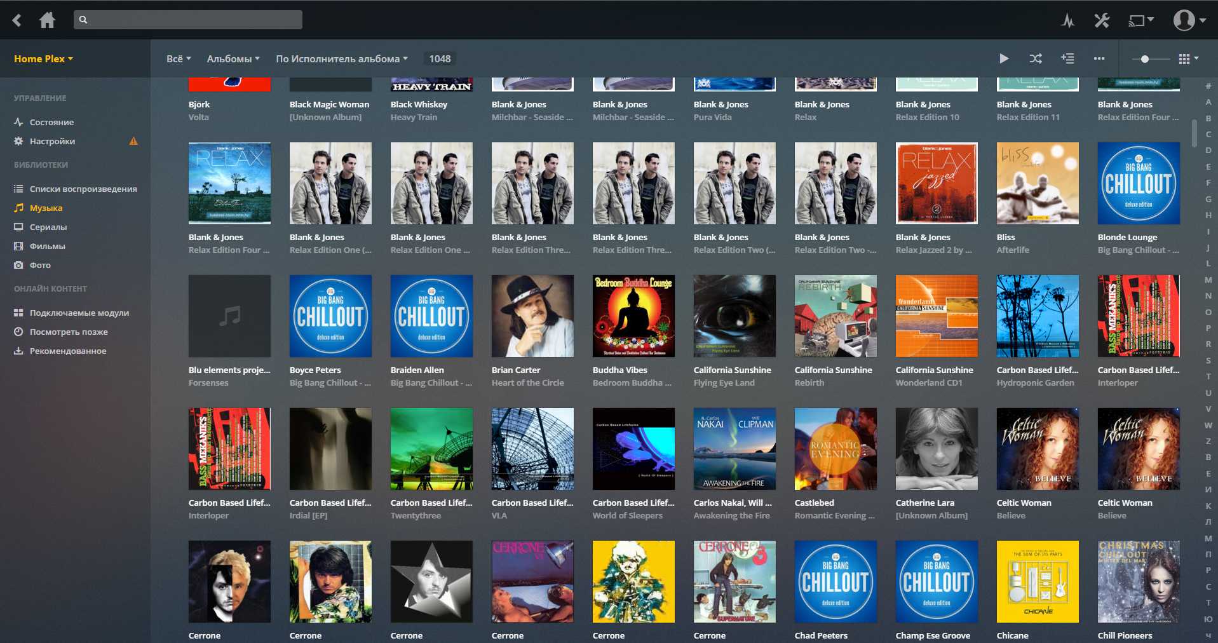
Task: Open Blu elements project placeholder cover
Action: (229, 316)
